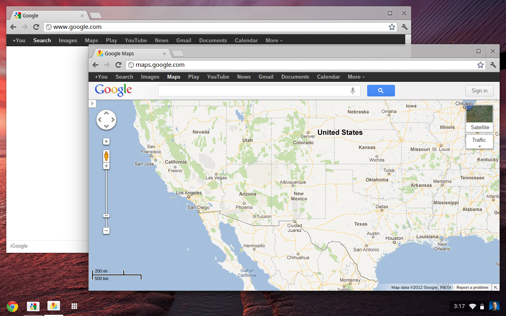Image resolution: width=506 pixels, height=316 pixels.
Task: Collapse the overview map corner arrow
Action: [x=496, y=288]
